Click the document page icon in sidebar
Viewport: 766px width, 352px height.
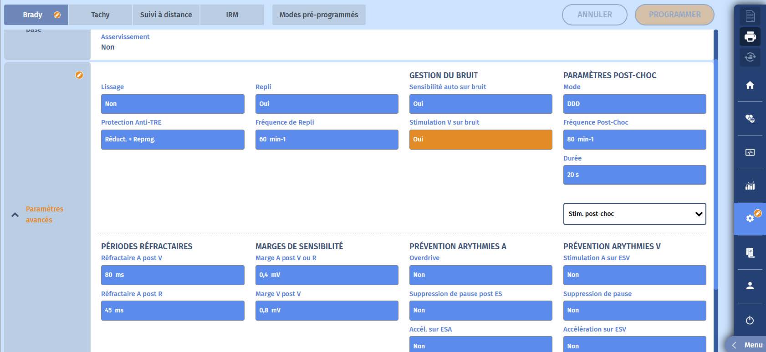[x=750, y=16]
